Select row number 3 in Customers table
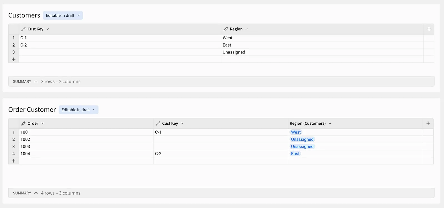The height and width of the screenshot is (208, 444). 14,52
